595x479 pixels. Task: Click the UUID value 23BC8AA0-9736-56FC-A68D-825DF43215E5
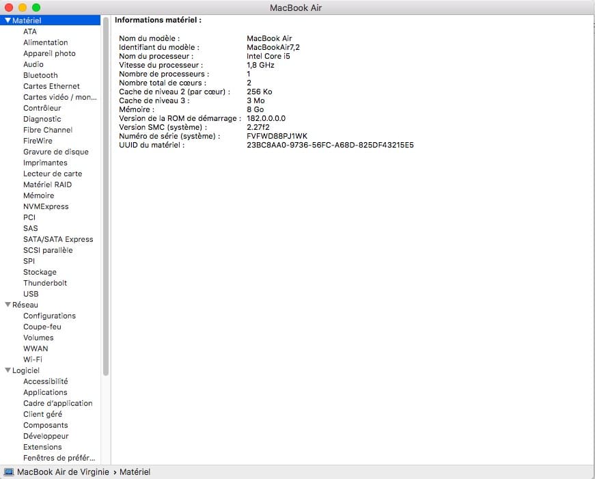330,145
